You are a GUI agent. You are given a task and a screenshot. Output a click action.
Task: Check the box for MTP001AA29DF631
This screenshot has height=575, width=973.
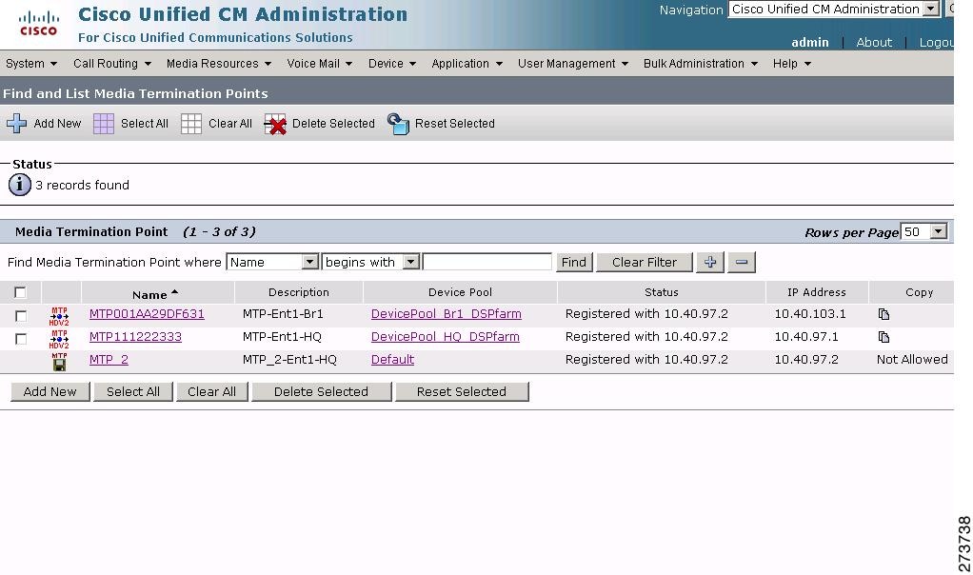point(21,316)
